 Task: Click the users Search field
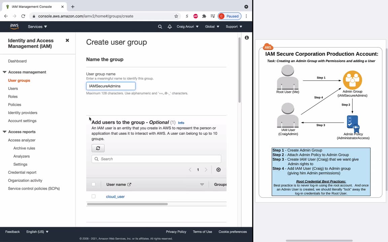(x=156, y=159)
